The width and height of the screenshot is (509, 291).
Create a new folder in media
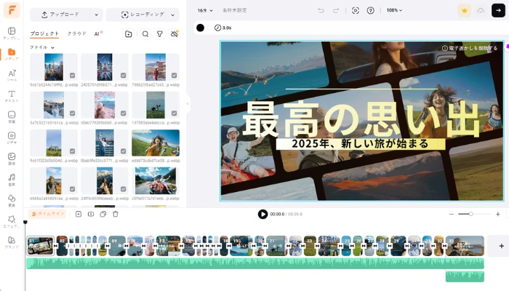click(x=129, y=33)
